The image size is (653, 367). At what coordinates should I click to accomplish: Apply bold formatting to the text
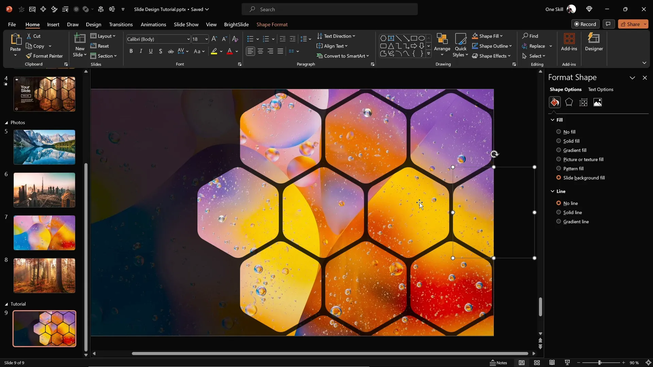(131, 51)
